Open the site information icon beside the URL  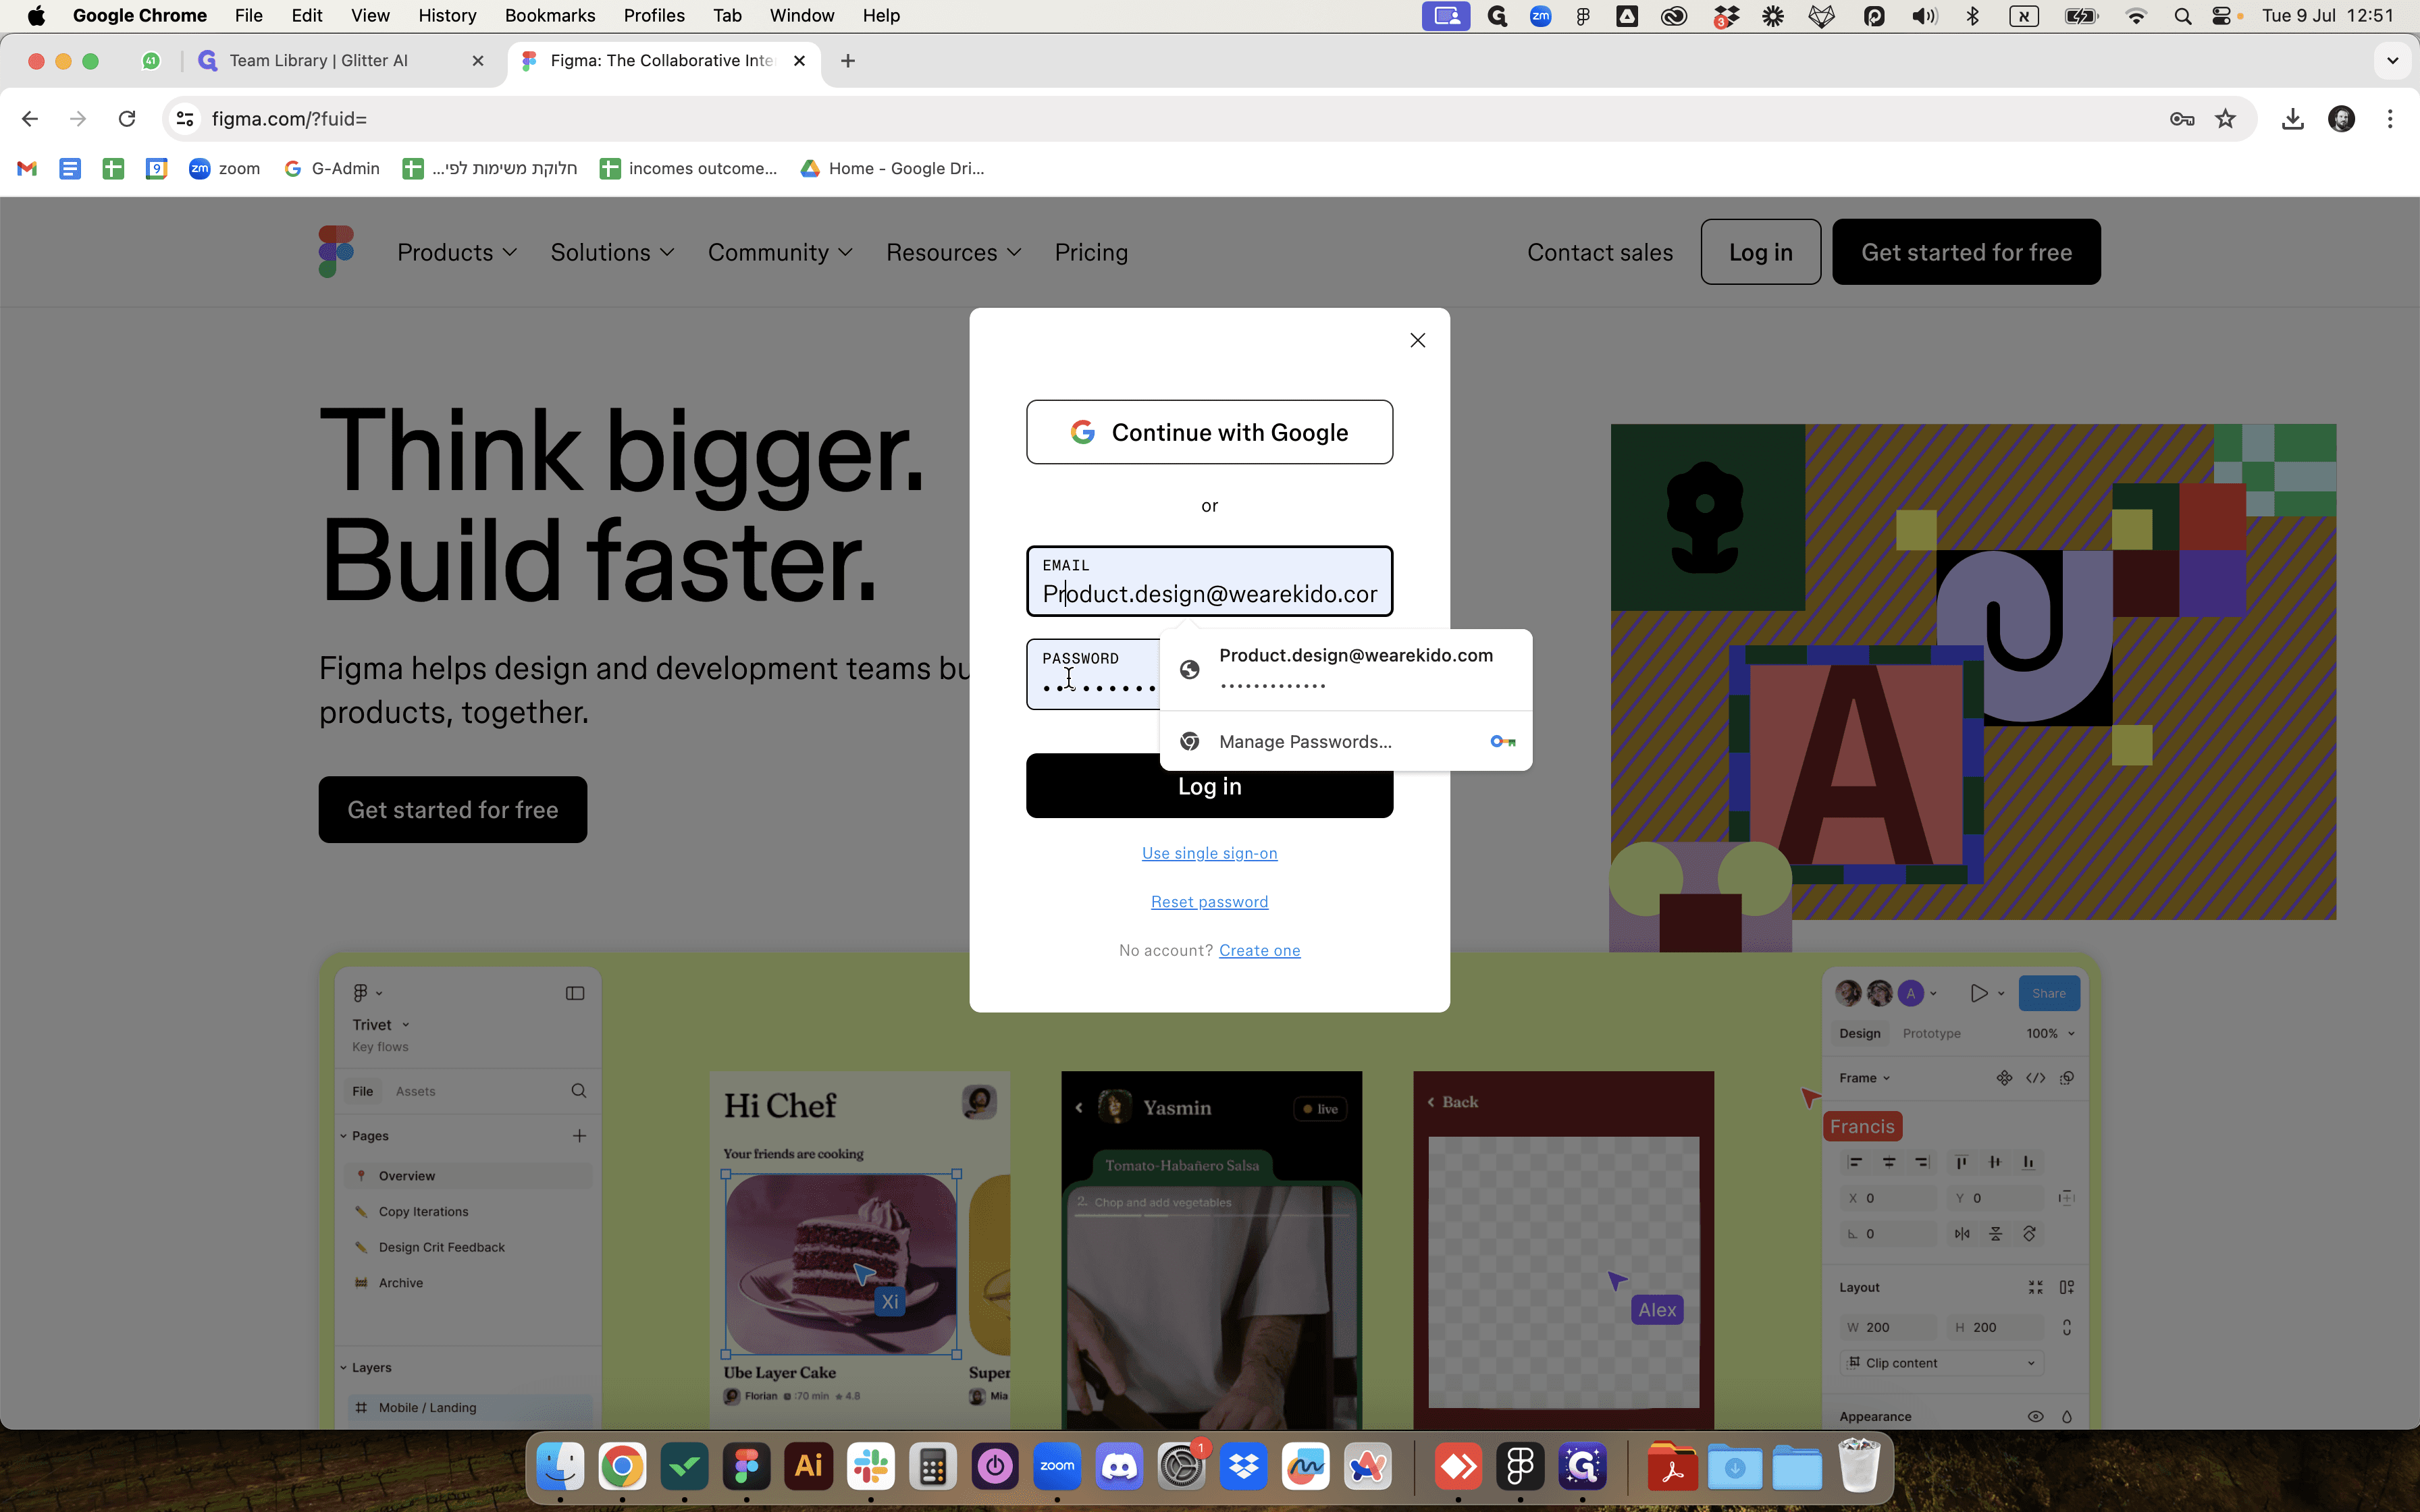[x=185, y=119]
